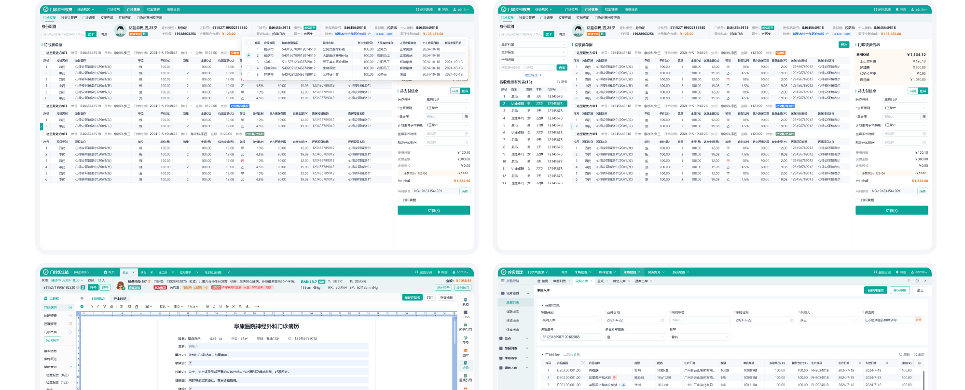965x390 pixels.
Task: Click the 送货单号 input field
Action: (571, 337)
